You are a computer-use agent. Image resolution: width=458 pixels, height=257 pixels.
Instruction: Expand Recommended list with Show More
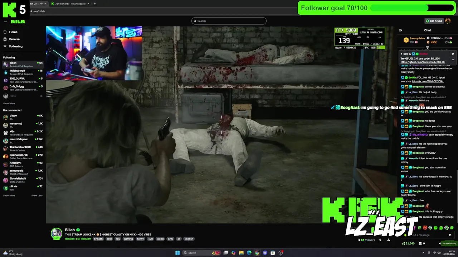tap(9, 196)
